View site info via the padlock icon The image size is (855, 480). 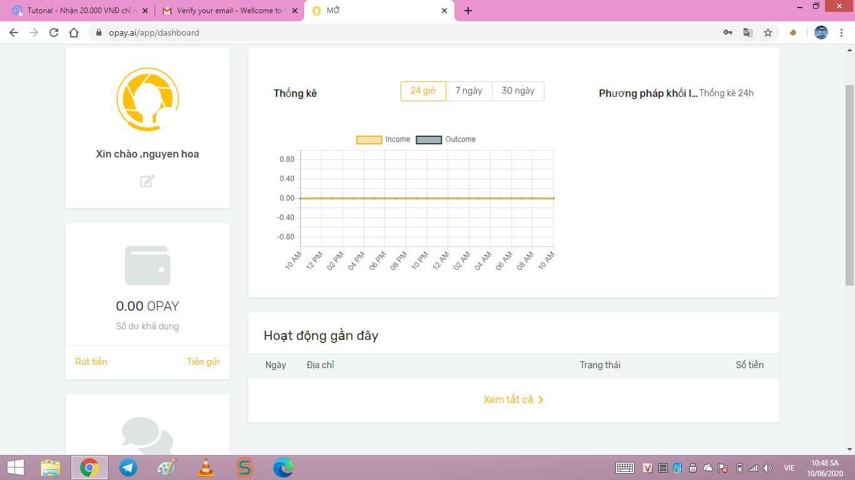pyautogui.click(x=98, y=32)
